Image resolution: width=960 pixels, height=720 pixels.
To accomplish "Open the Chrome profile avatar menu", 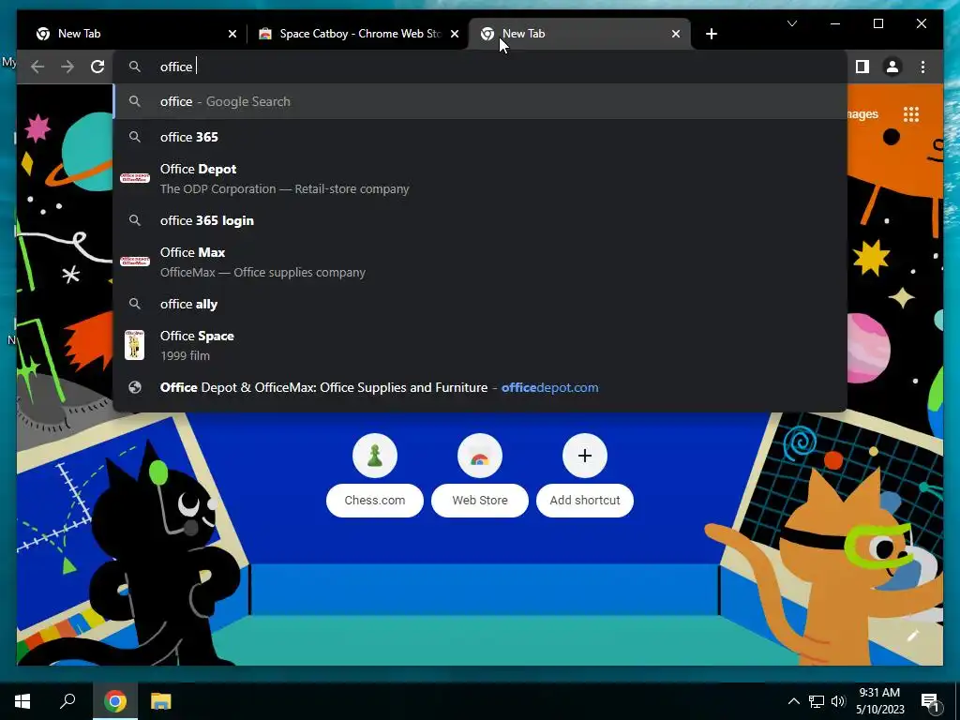I will (x=892, y=67).
